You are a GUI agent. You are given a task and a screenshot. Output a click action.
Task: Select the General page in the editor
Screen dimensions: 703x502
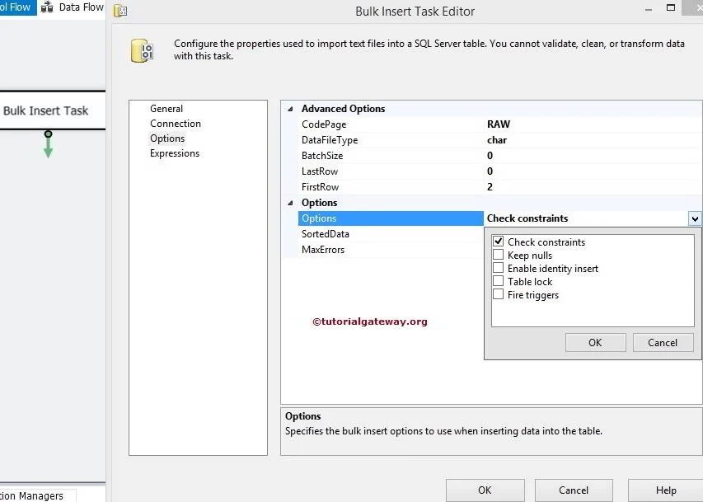tap(166, 108)
